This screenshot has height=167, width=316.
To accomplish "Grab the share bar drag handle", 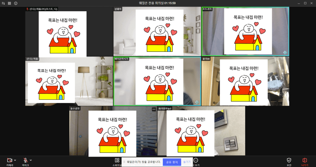I will tap(124, 162).
